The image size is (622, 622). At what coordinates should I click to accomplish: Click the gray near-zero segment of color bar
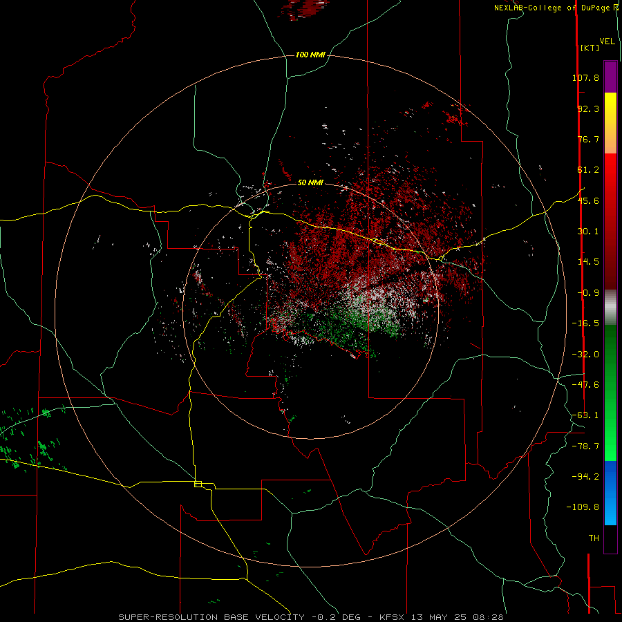click(610, 308)
